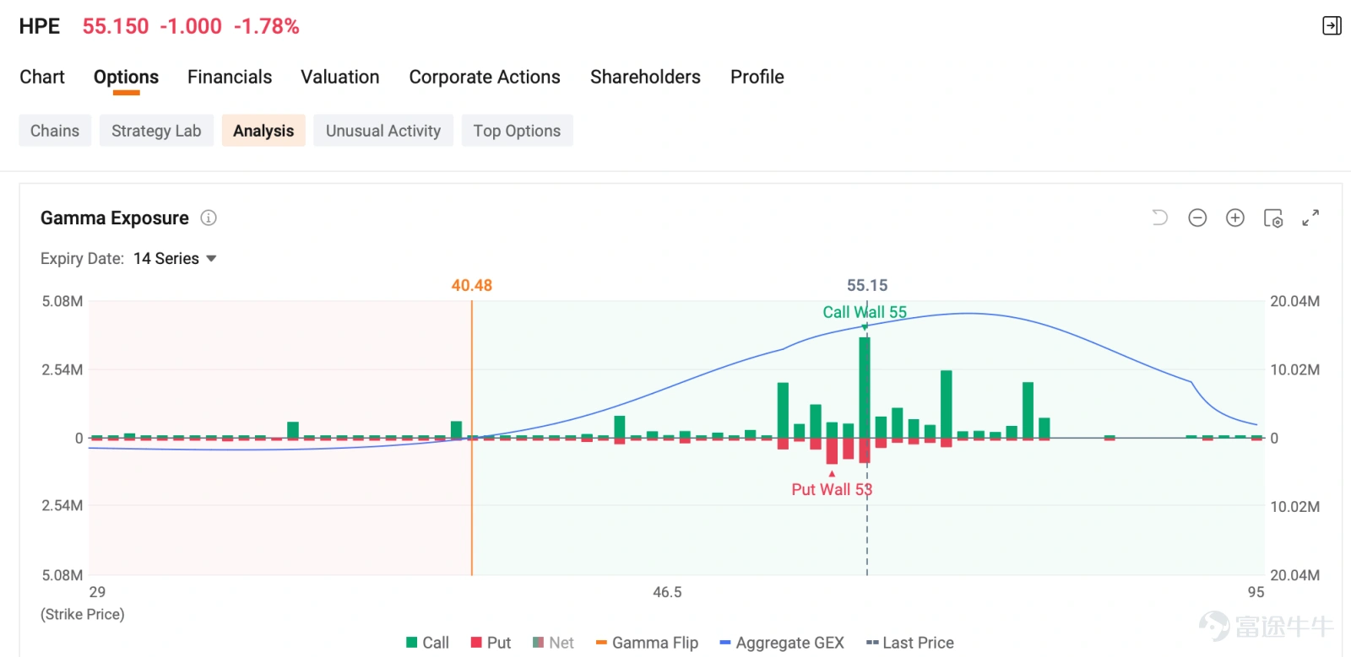The image size is (1351, 657).
Task: Open Top Options sub-tab
Action: click(x=517, y=131)
